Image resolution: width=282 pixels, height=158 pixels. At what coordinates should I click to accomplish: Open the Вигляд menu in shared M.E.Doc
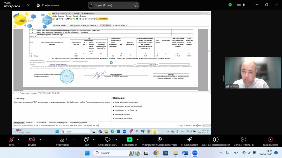click(x=69, y=16)
